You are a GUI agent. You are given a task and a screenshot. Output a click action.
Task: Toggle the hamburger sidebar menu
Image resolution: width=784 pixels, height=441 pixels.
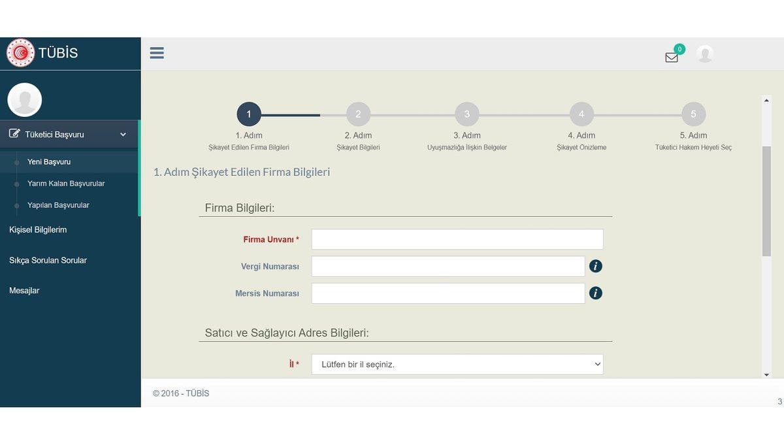(157, 53)
